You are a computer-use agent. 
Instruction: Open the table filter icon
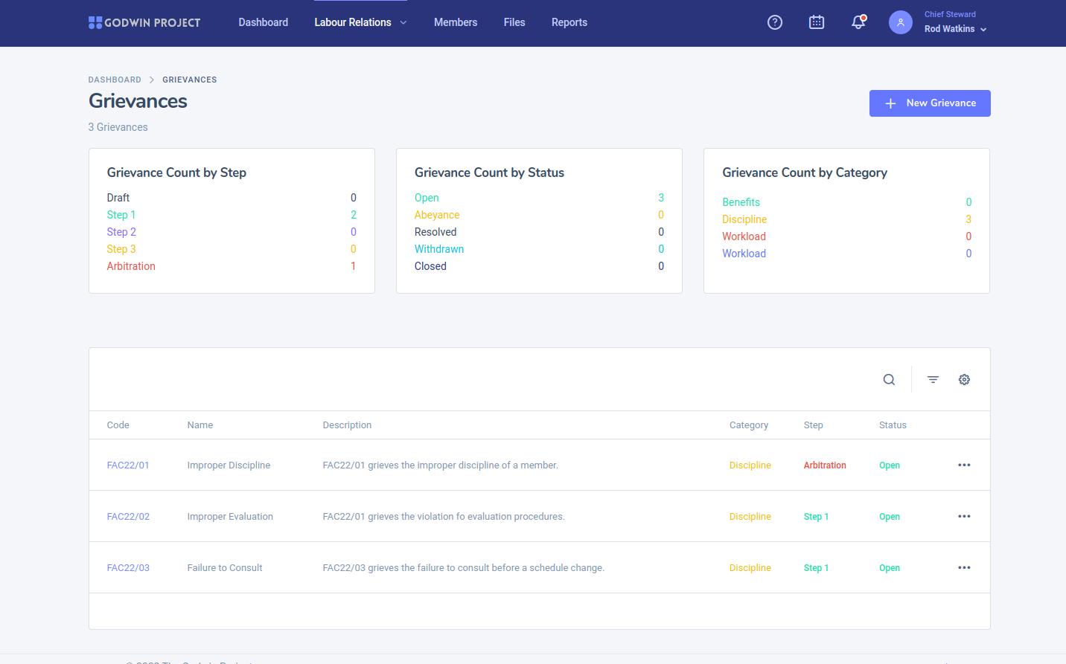tap(933, 380)
